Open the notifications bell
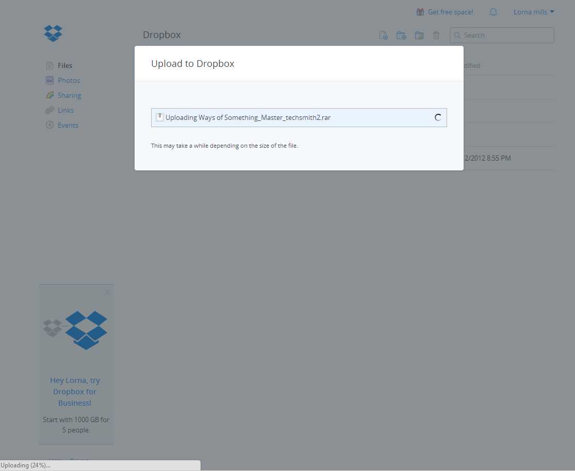This screenshot has height=471, width=575. coord(493,12)
